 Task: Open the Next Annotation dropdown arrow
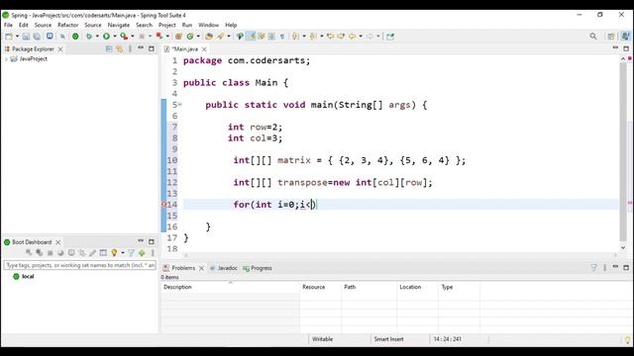coord(304,37)
